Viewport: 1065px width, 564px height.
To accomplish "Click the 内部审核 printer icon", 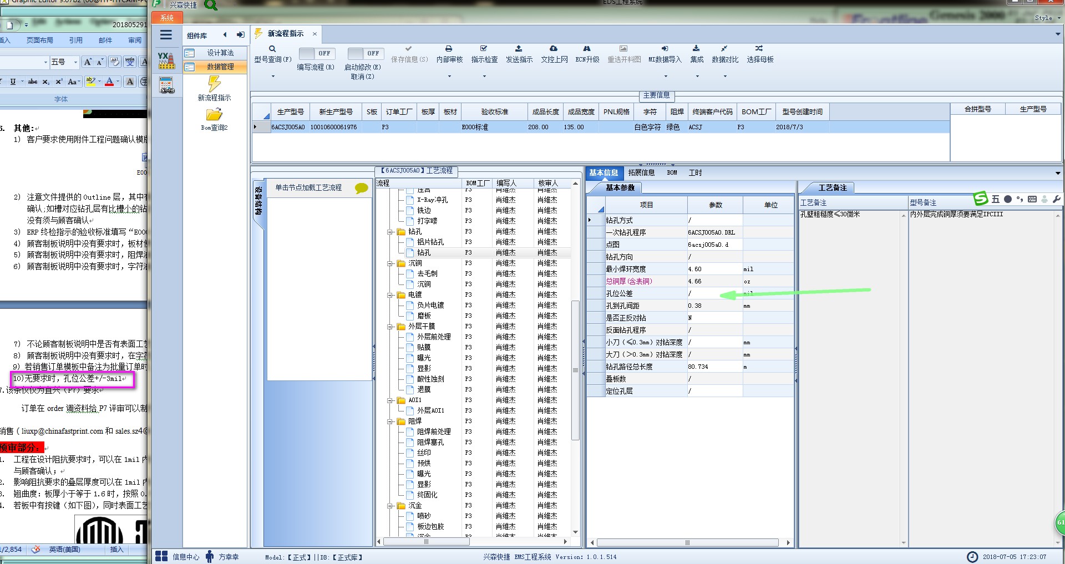I will 449,49.
